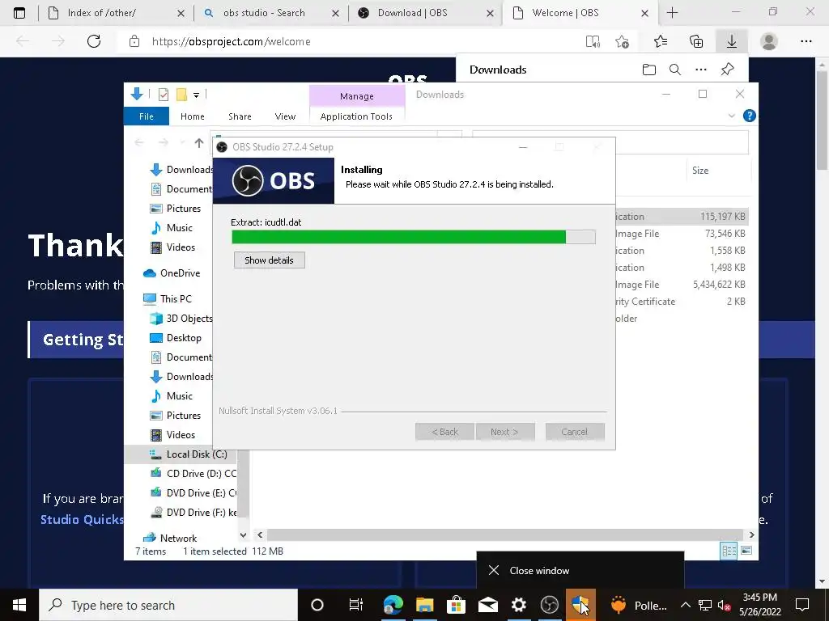Click the browser refresh icon
The width and height of the screenshot is (829, 621).
click(x=94, y=41)
